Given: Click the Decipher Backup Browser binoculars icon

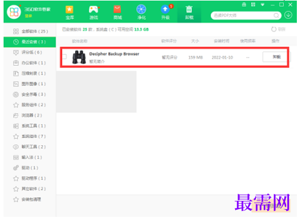Looking at the screenshot, I should coord(79,57).
